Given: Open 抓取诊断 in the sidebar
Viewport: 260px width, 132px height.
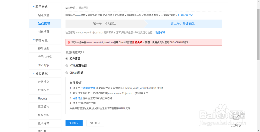Looking at the screenshot, I should pos(43,115).
